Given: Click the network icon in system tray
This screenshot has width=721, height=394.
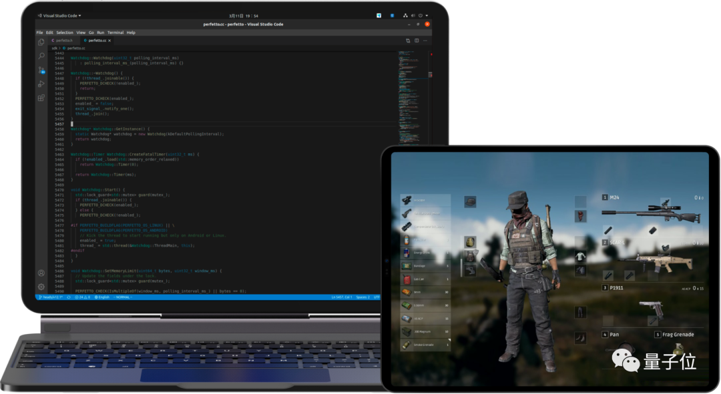Looking at the screenshot, I should (x=405, y=15).
